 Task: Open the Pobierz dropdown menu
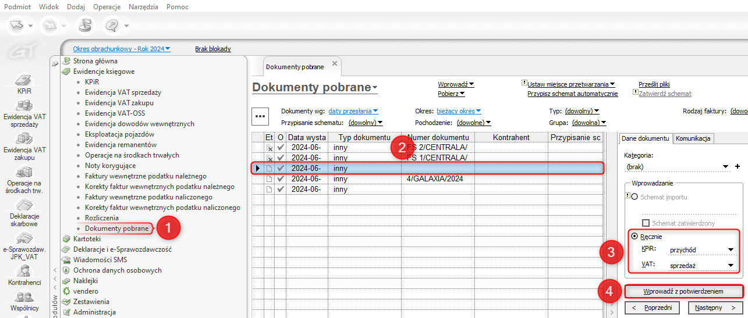click(x=451, y=94)
